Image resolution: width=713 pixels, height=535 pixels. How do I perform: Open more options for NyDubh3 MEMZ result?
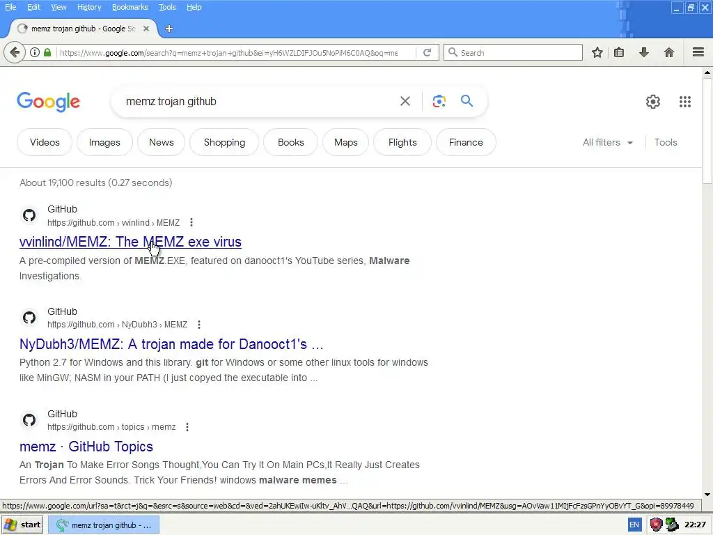tap(198, 325)
